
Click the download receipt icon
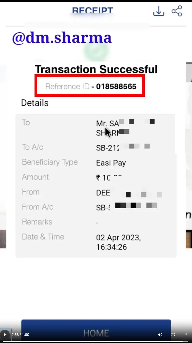tap(159, 11)
